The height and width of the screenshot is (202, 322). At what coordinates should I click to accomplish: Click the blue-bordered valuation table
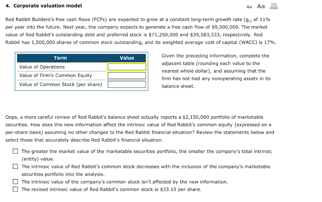81,72
